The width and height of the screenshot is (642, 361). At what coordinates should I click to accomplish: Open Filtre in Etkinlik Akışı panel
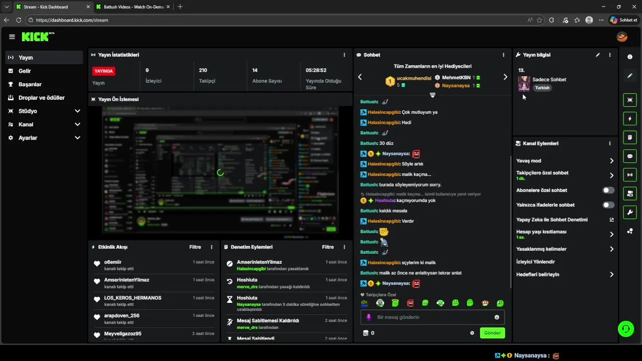tap(195, 247)
